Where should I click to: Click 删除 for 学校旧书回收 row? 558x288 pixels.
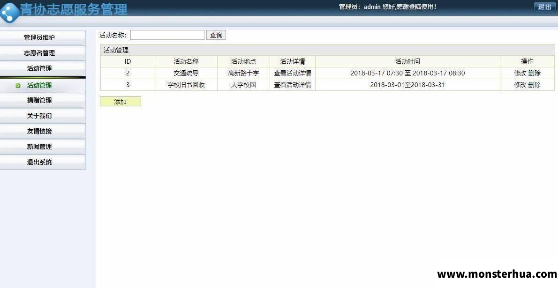point(534,85)
